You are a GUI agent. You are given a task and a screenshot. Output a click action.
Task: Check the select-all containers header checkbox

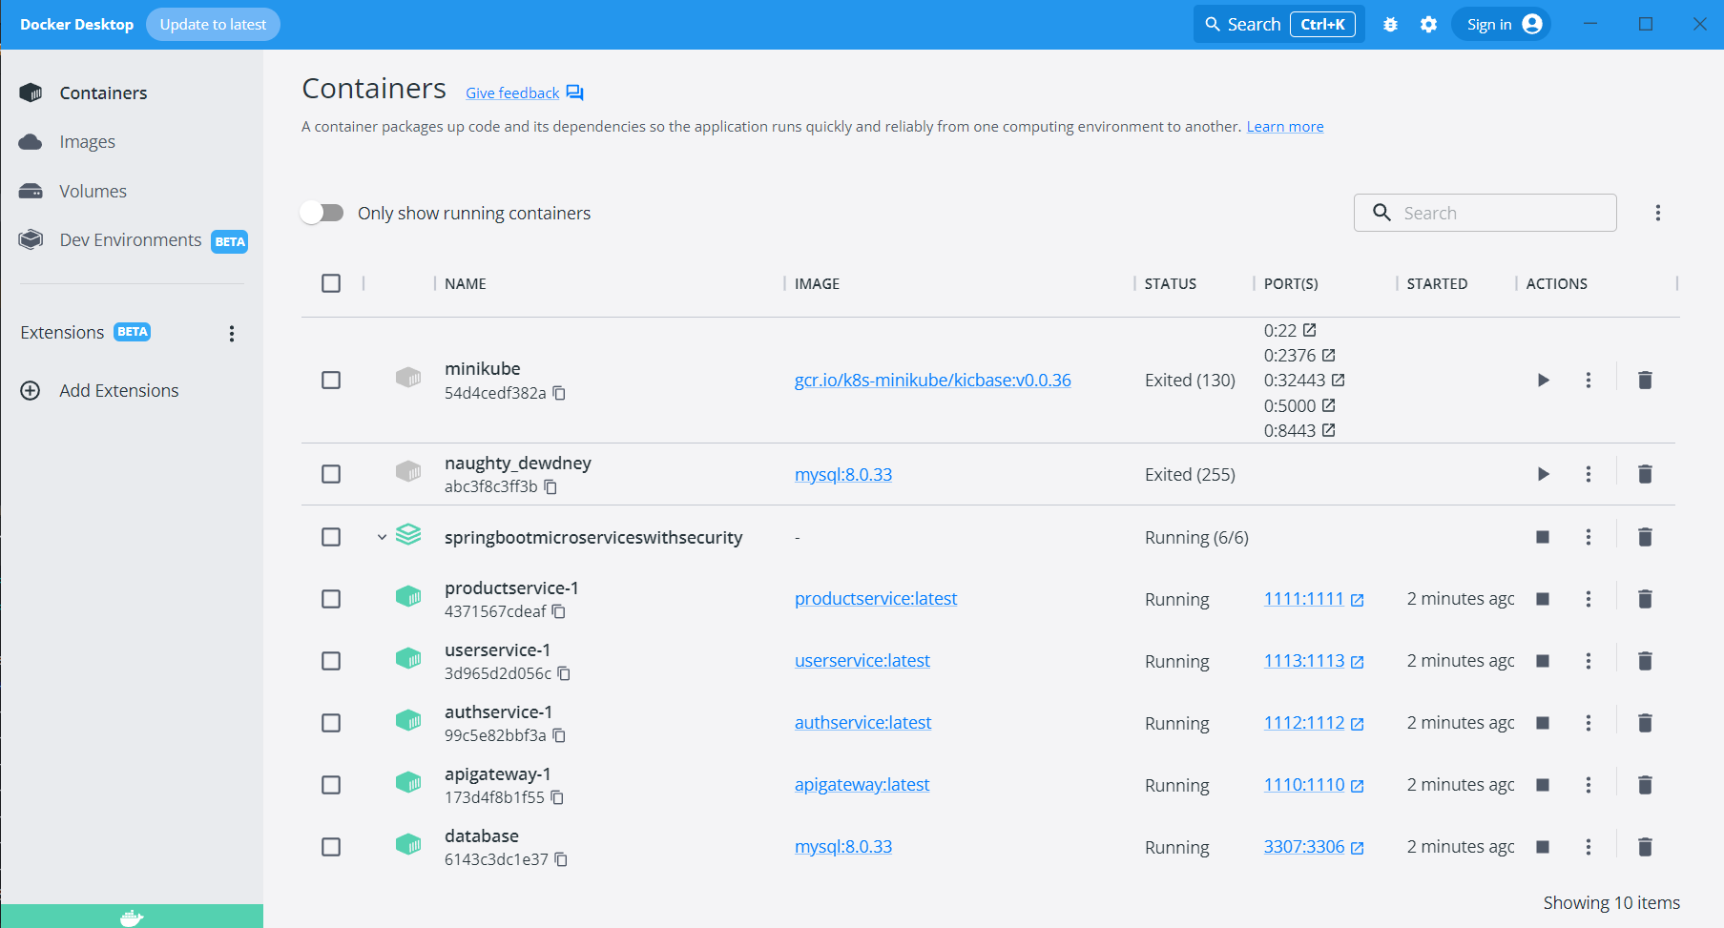pos(331,283)
